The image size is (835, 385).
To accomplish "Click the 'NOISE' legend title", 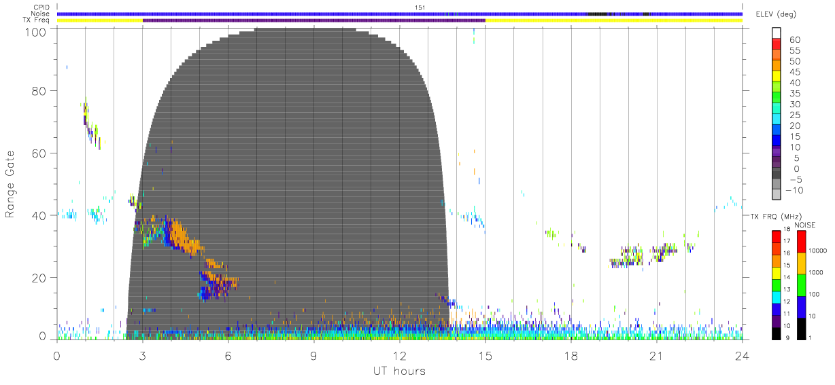I will coord(804,225).
